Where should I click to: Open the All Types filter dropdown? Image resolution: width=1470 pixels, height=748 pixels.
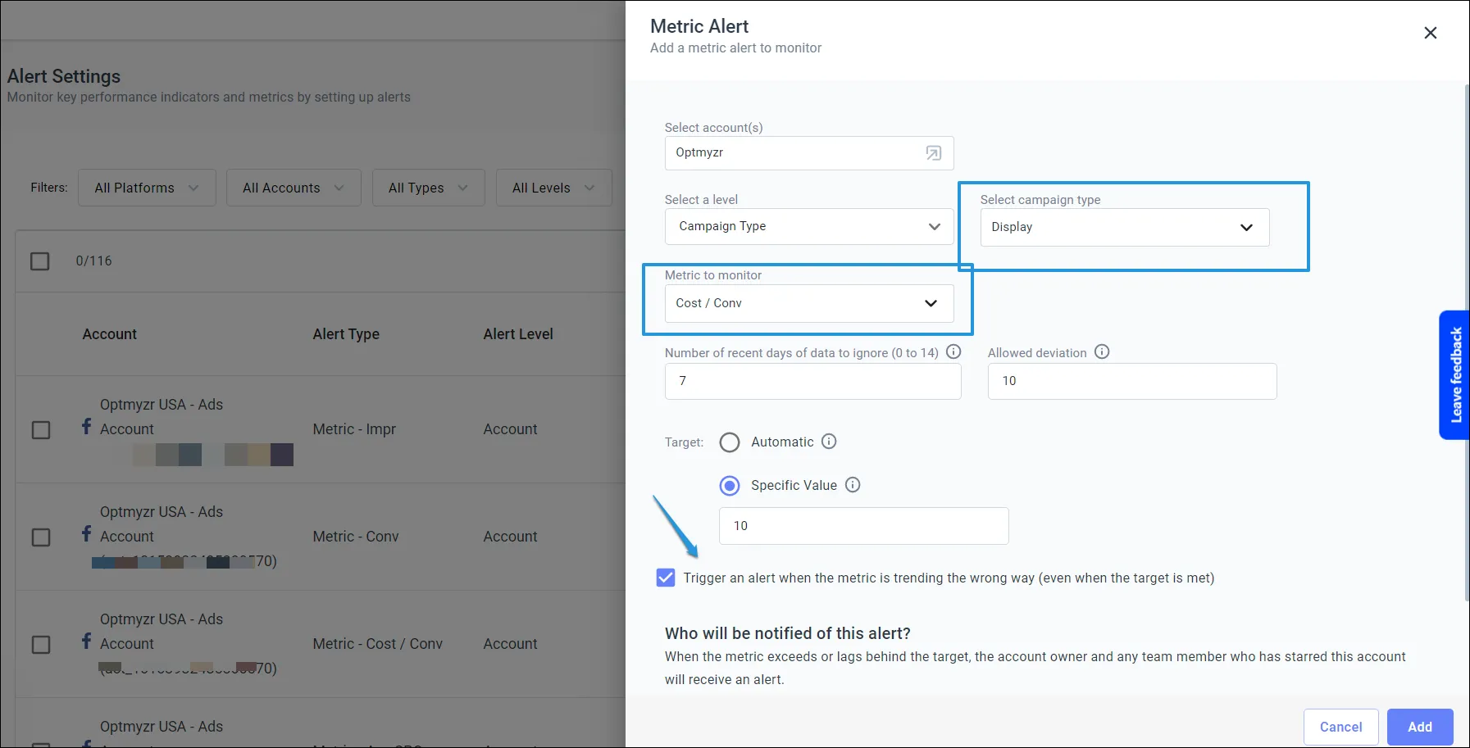pyautogui.click(x=428, y=188)
